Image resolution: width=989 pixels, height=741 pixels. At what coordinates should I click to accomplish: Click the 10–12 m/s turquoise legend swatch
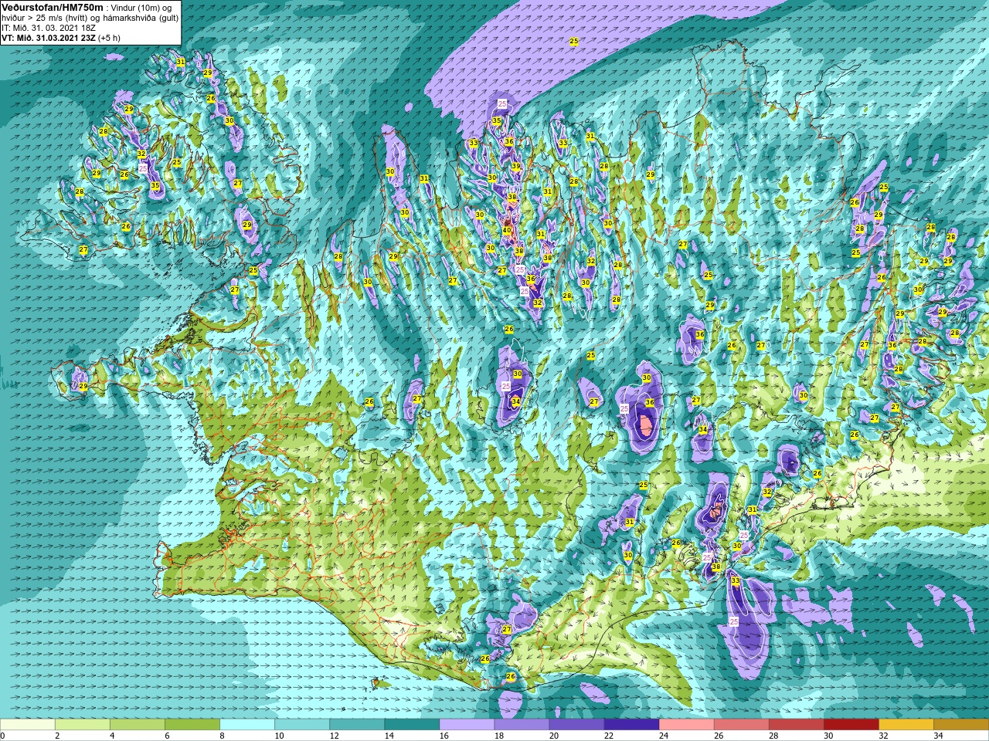coord(302,725)
